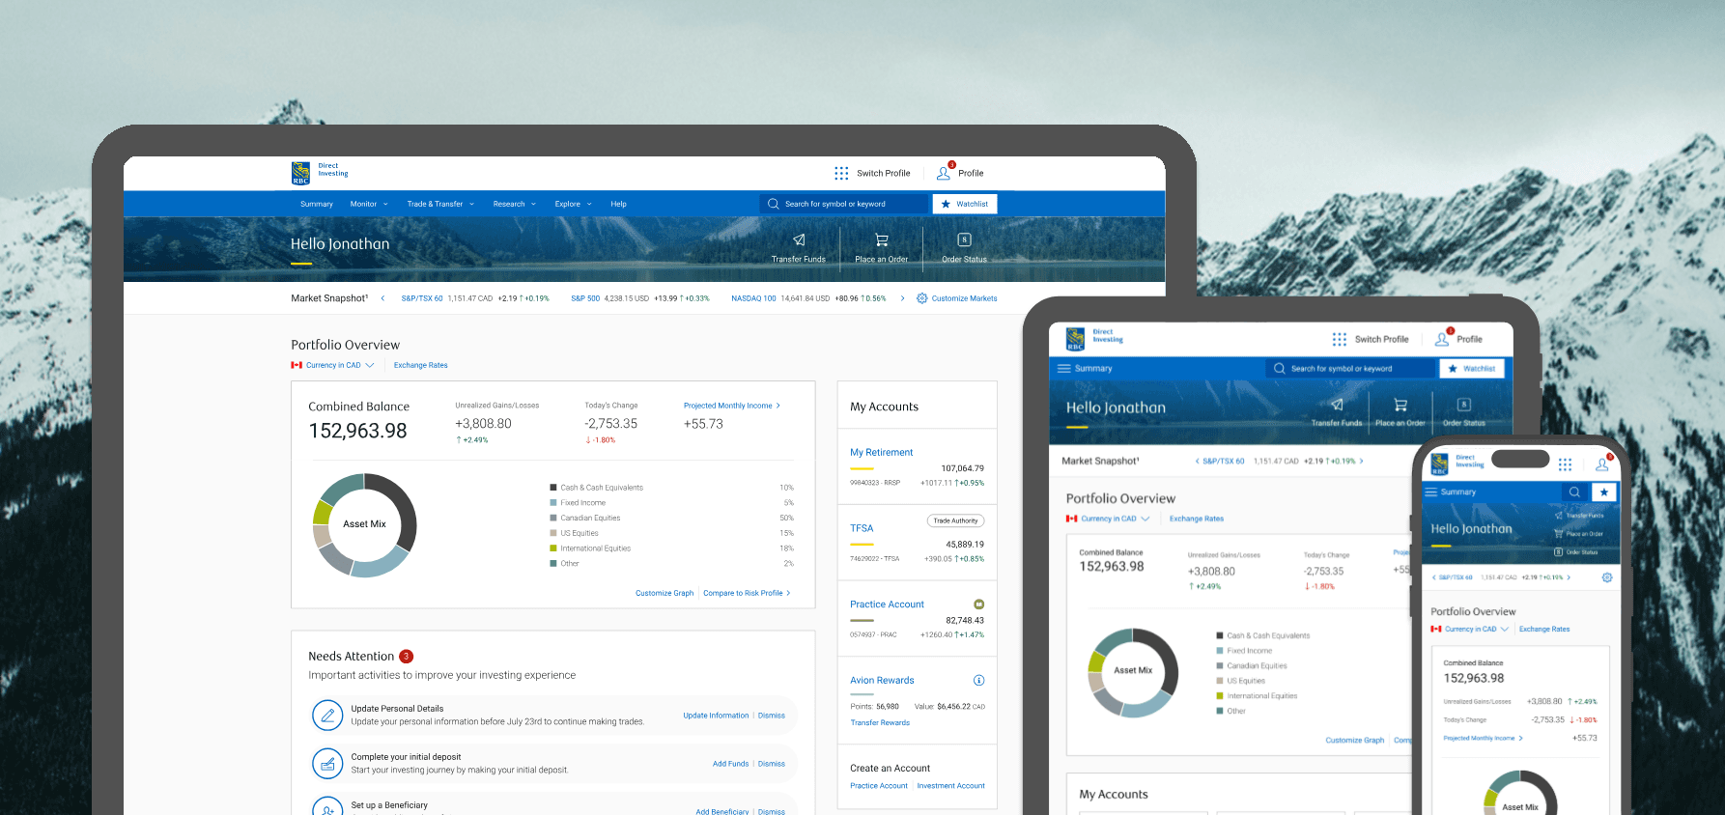Click Compare to Risk Profile link

pos(747,593)
